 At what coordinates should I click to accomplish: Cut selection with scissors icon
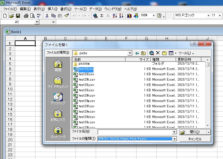point(47,16)
